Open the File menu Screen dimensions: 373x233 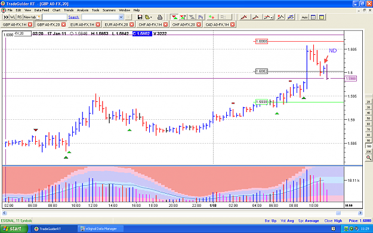[x=10, y=10]
